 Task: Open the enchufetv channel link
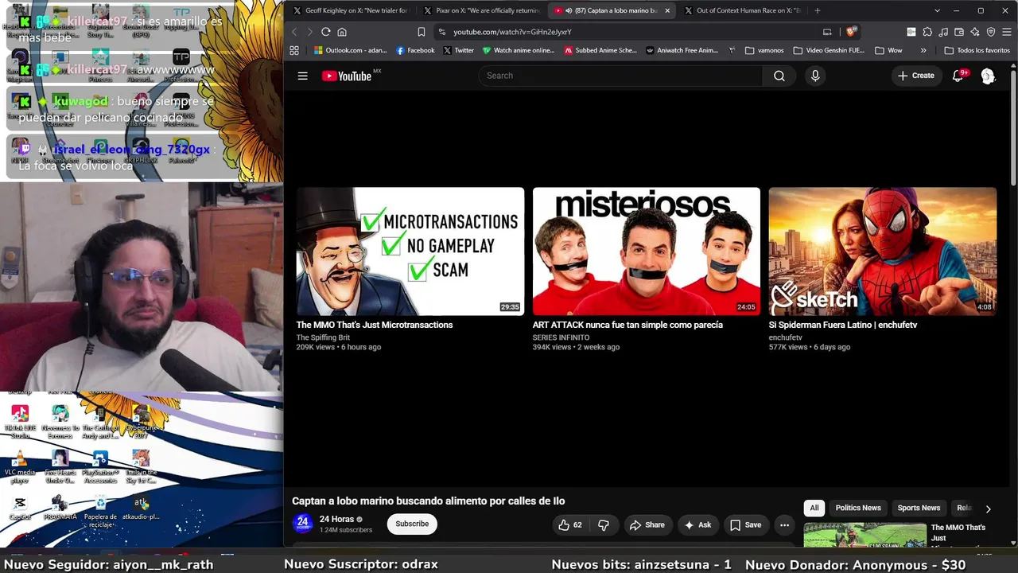click(x=786, y=337)
